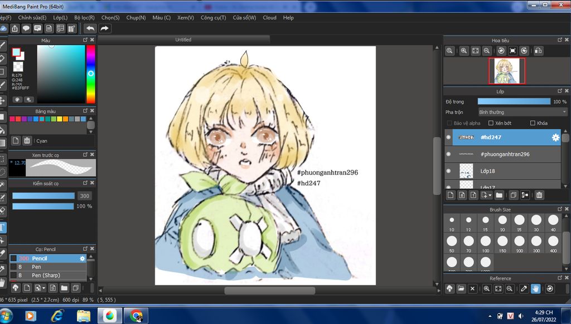The width and height of the screenshot is (571, 324).
Task: Add a layer folder in the Lớp panel
Action: click(499, 195)
